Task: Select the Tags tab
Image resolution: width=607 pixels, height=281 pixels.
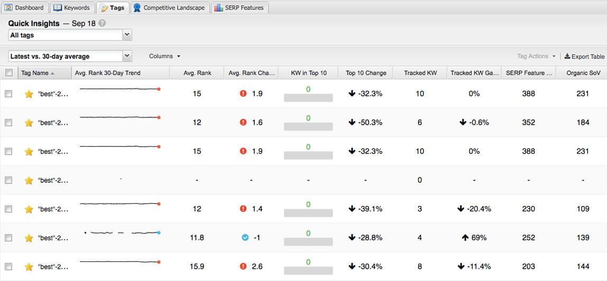Action: tap(112, 8)
